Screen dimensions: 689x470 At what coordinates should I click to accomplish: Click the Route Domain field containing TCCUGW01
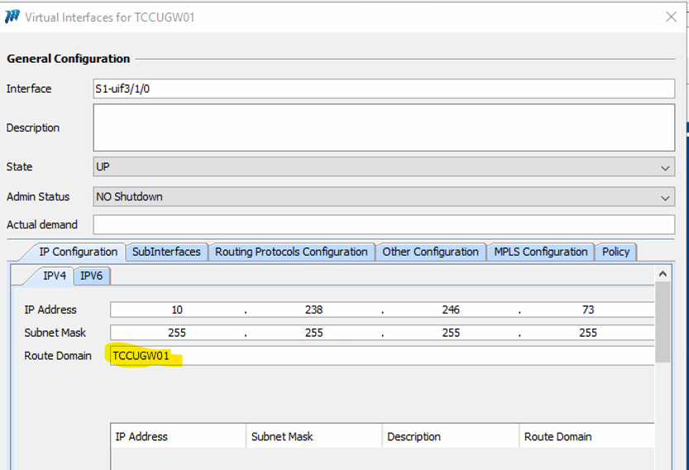[380, 356]
